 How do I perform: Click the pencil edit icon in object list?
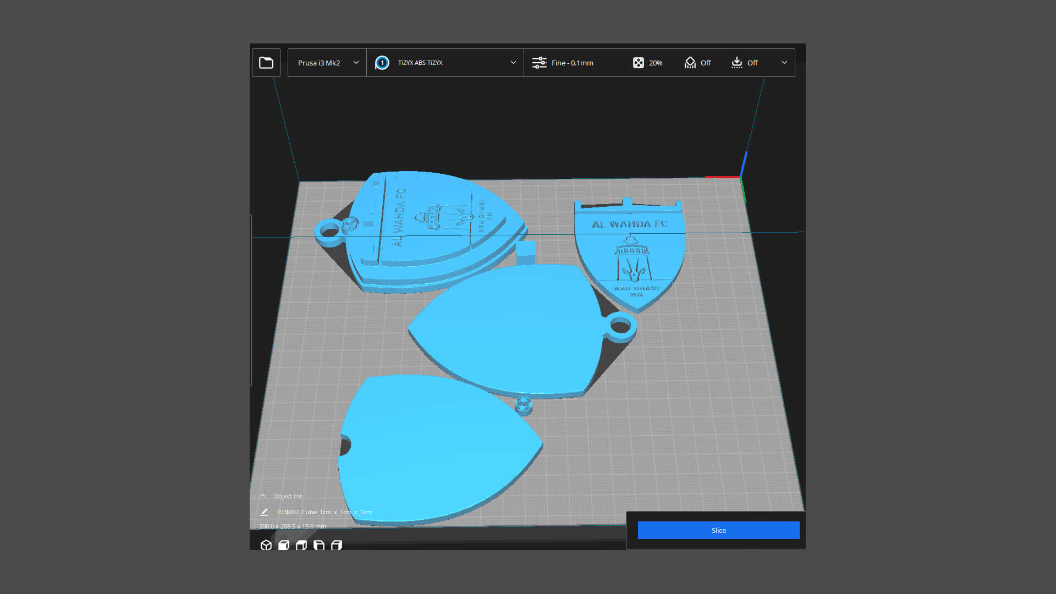tap(264, 512)
